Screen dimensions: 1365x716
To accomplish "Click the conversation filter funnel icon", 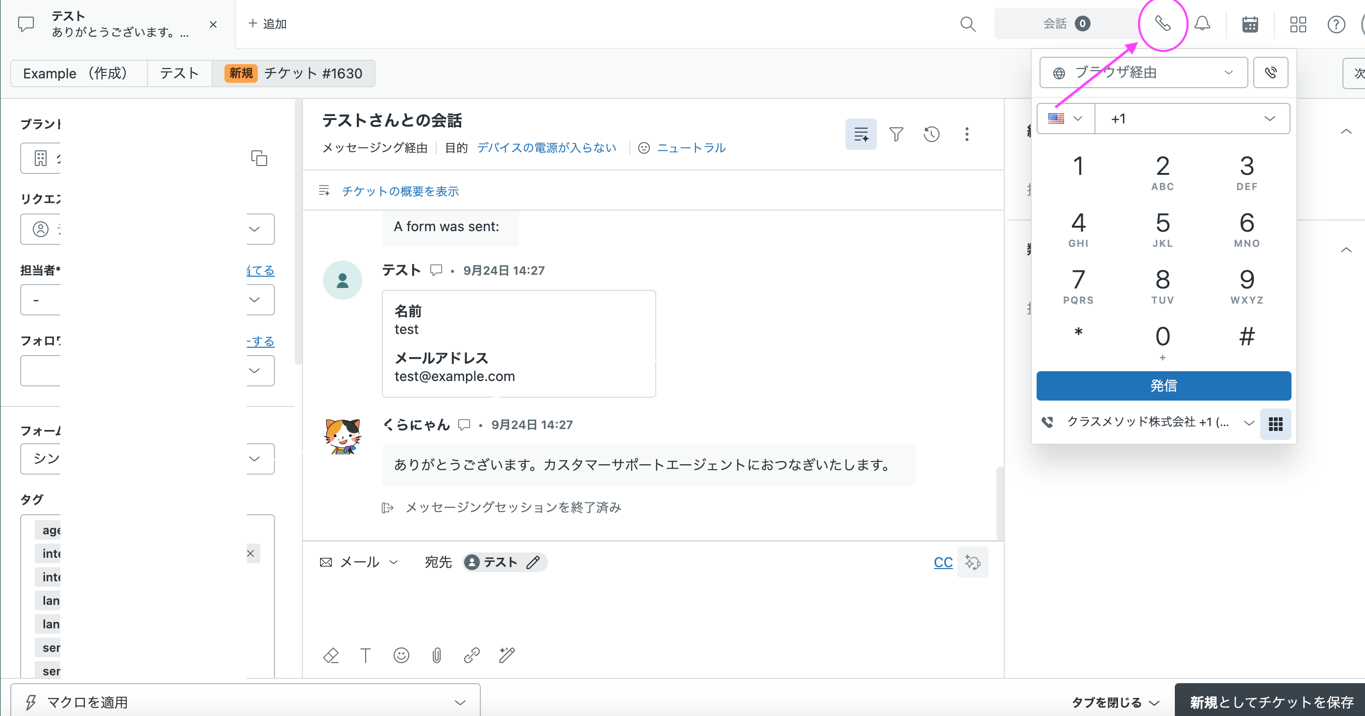I will tap(896, 134).
